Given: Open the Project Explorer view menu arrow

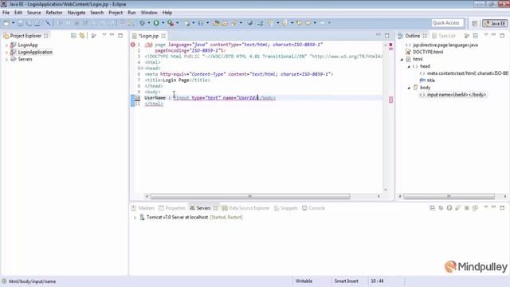Looking at the screenshot, I should point(104,35).
